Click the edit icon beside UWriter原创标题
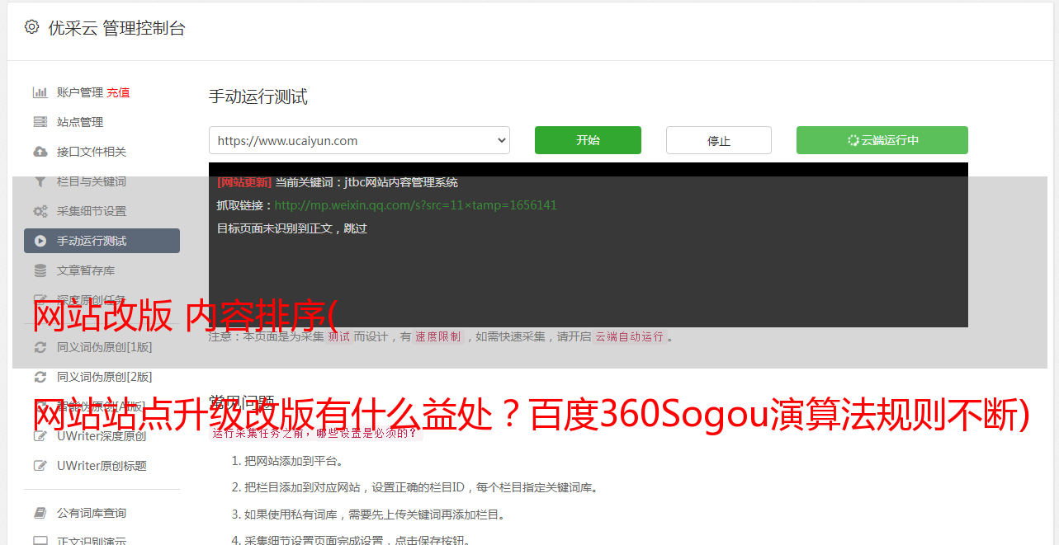 click(x=40, y=466)
